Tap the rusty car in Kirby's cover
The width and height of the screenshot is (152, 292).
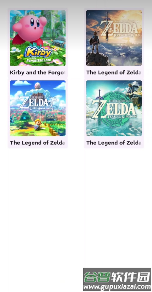pyautogui.click(x=59, y=42)
